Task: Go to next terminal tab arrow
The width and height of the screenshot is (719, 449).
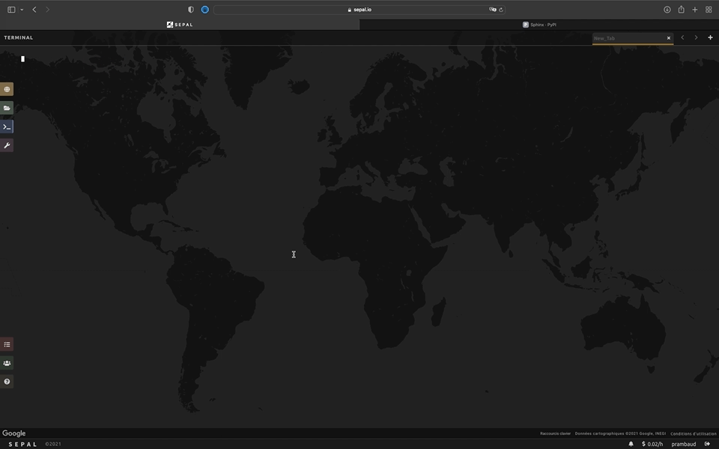Action: click(696, 37)
